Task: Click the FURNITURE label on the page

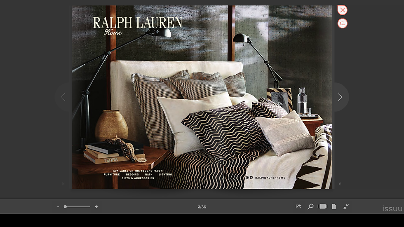Action: (112, 175)
